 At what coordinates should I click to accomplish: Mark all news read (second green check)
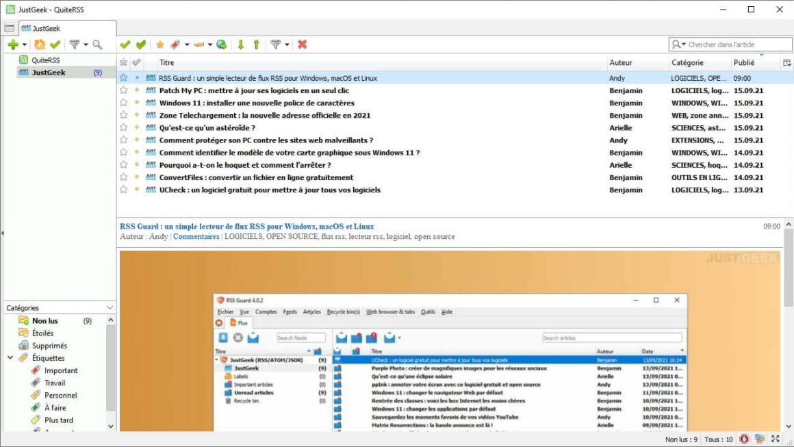click(141, 44)
